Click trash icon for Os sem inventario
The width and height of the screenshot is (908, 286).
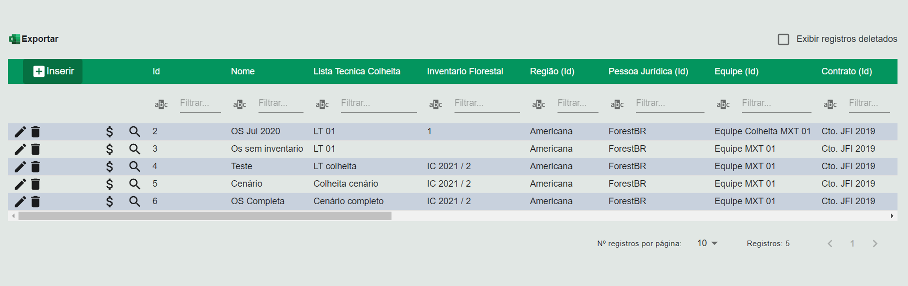35,149
